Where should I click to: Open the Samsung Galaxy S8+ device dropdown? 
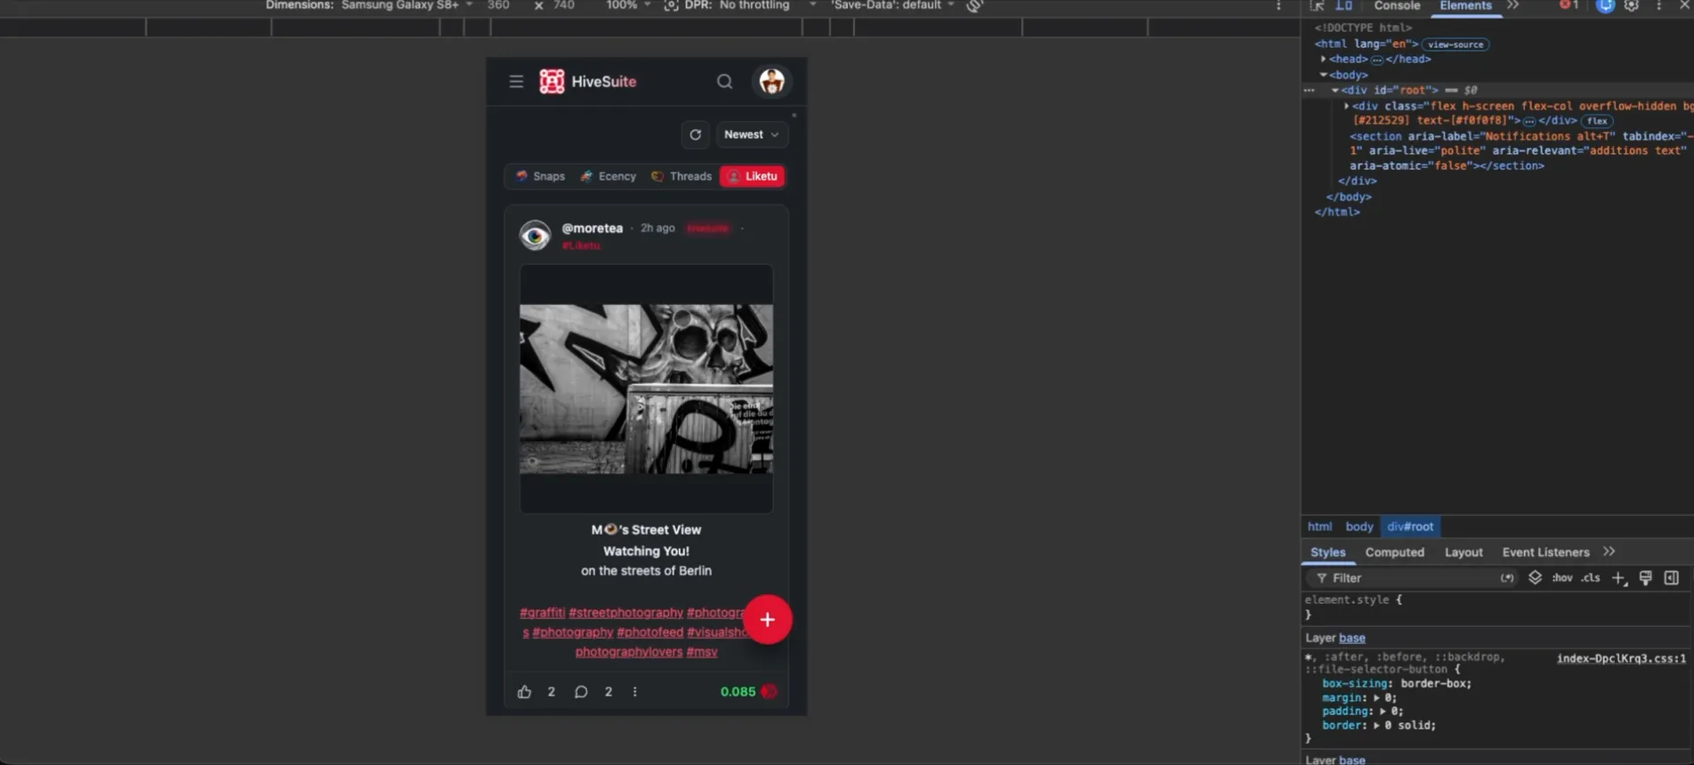(x=407, y=5)
